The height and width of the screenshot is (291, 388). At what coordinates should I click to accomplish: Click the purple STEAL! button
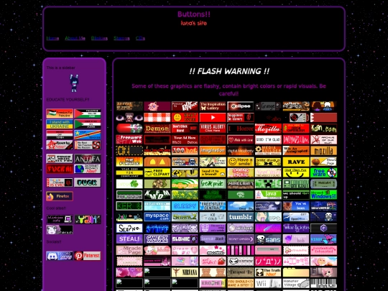coord(129,239)
